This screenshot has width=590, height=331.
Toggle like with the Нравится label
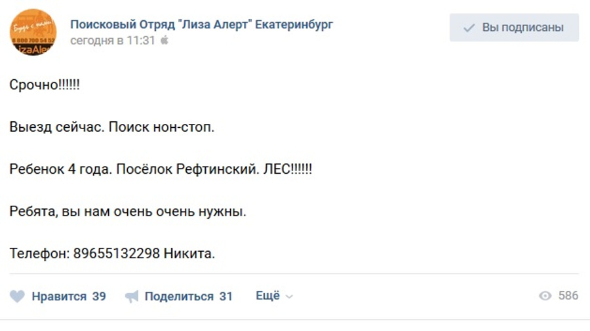(x=59, y=296)
